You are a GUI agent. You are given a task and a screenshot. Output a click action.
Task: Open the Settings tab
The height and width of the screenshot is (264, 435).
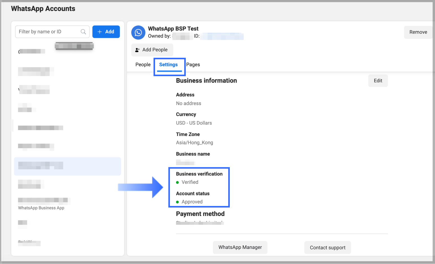point(168,65)
